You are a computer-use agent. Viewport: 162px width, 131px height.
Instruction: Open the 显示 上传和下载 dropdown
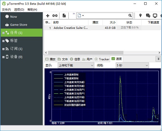(76, 65)
